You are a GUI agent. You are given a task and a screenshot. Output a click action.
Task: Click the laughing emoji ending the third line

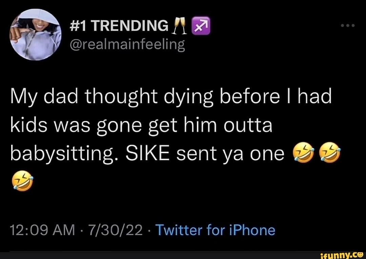328,153
